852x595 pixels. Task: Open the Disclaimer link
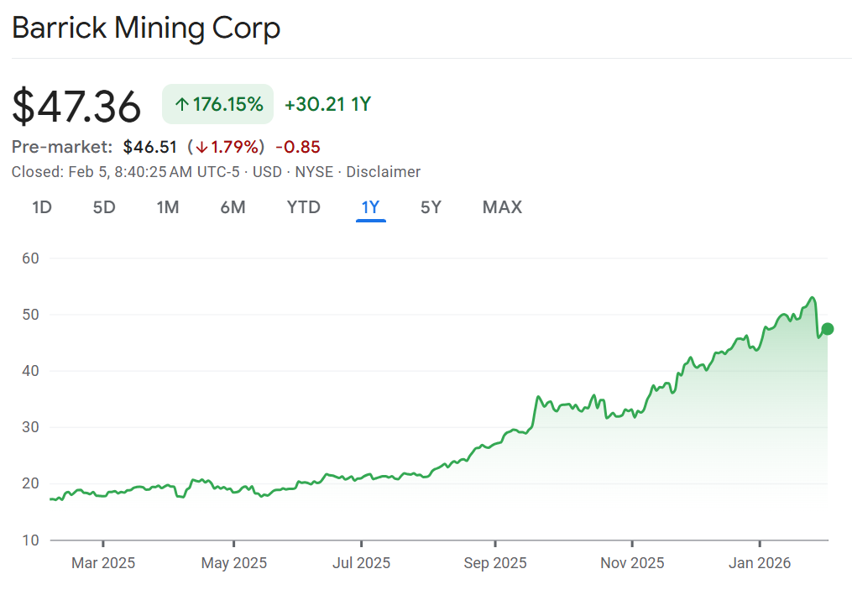(x=383, y=172)
